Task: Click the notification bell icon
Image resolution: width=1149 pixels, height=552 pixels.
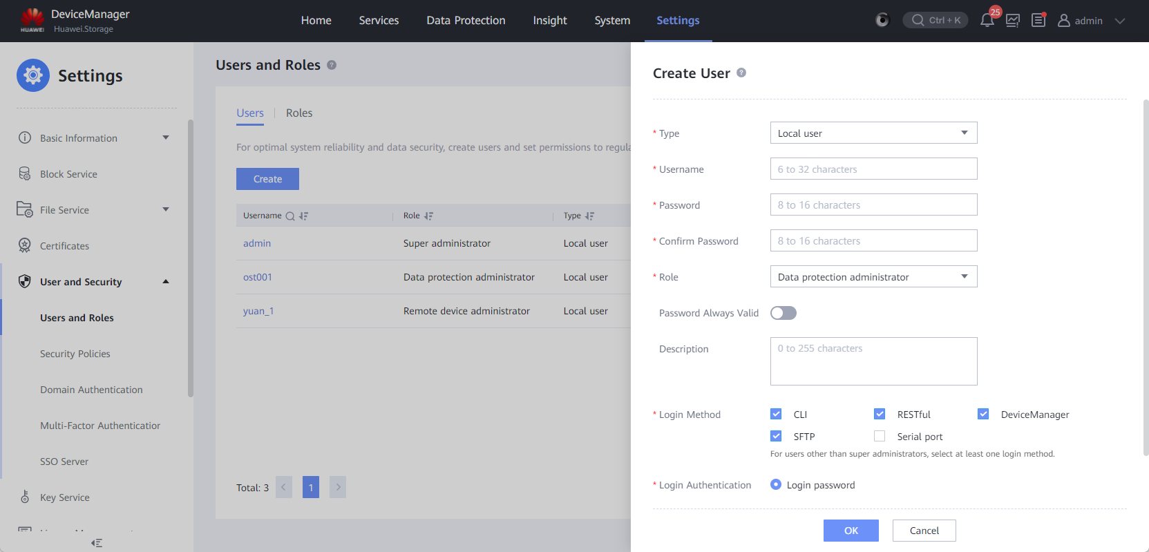Action: coord(987,21)
